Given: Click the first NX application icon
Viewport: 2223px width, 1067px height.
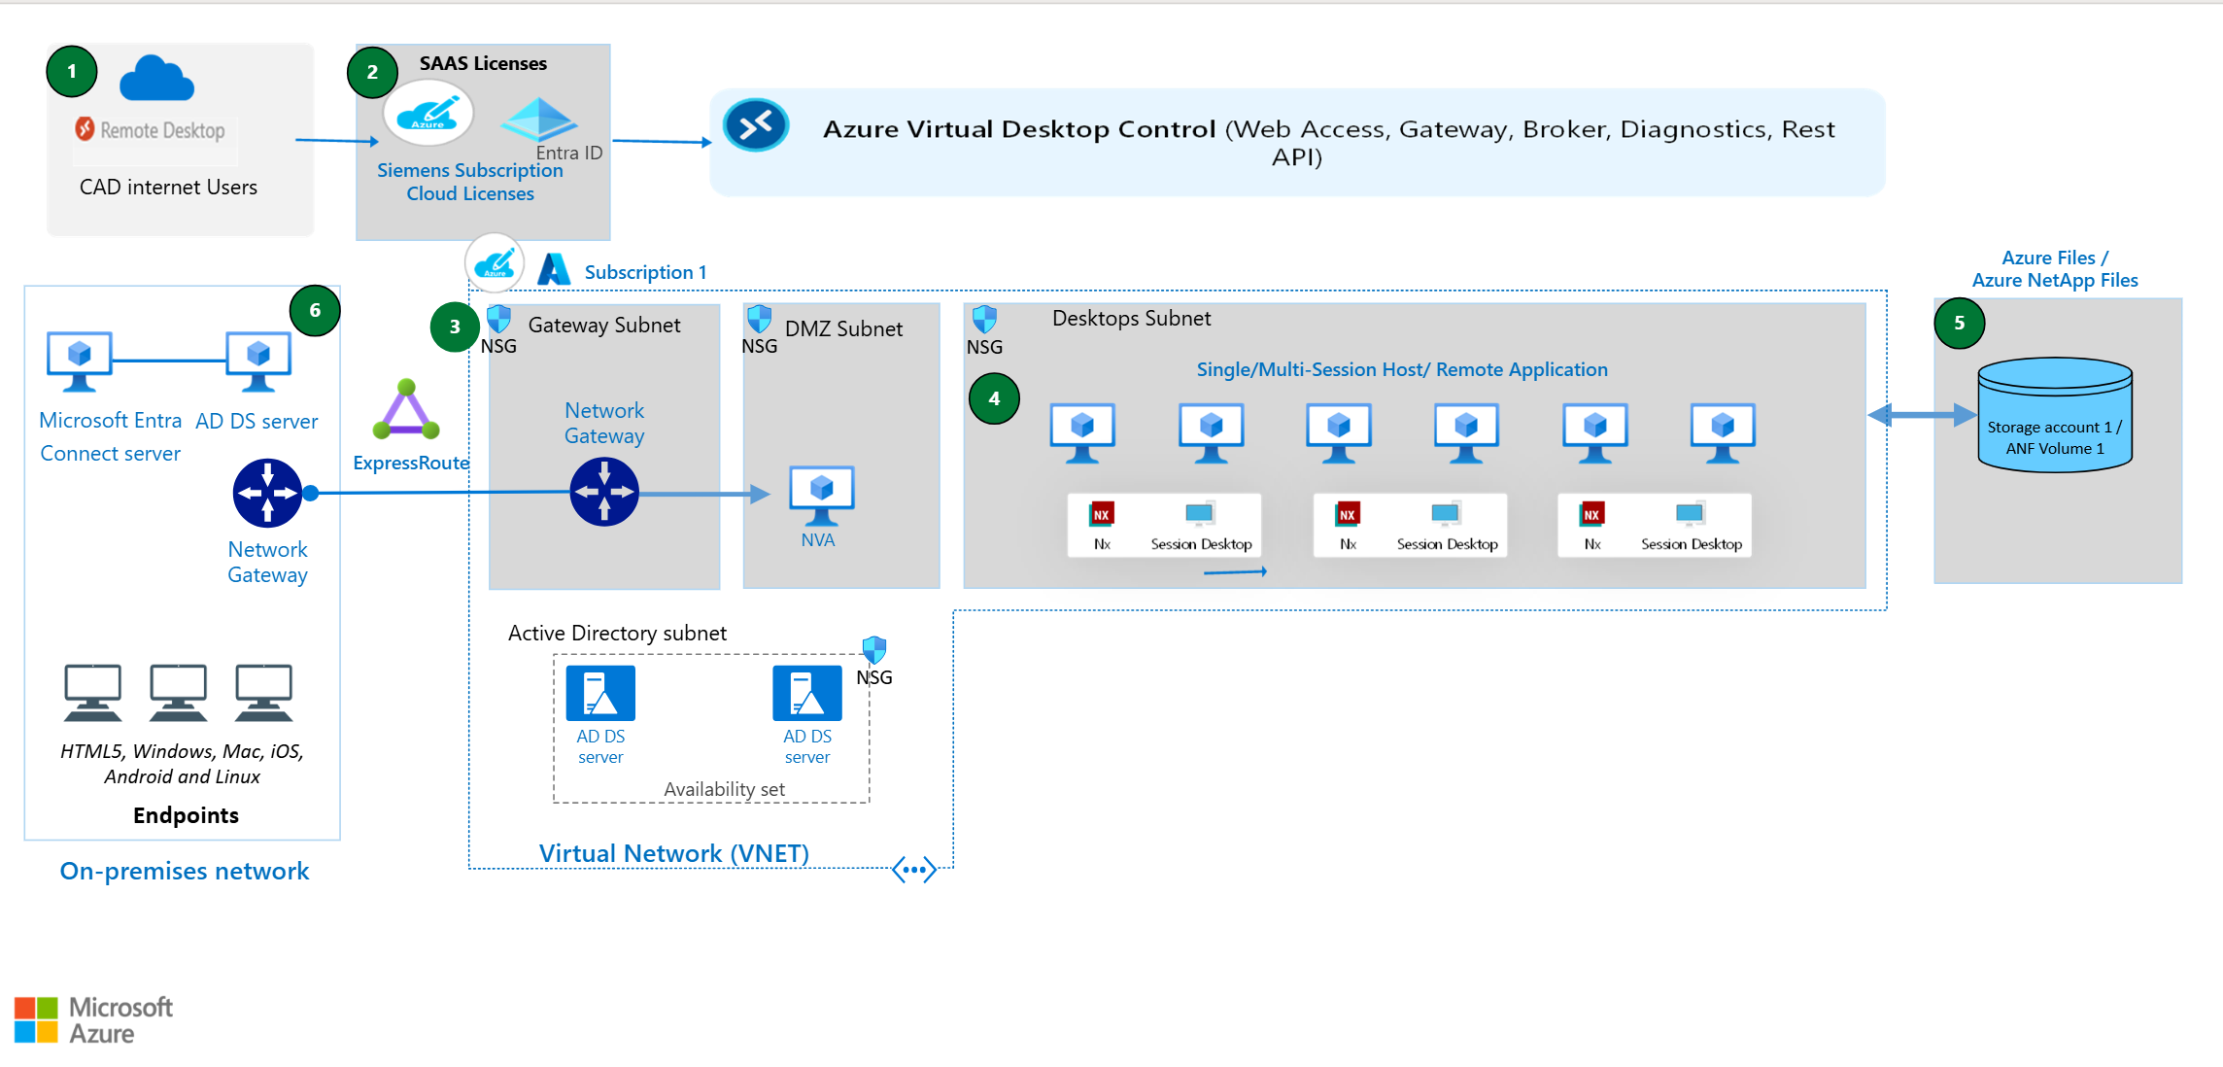Looking at the screenshot, I should point(1102,514).
